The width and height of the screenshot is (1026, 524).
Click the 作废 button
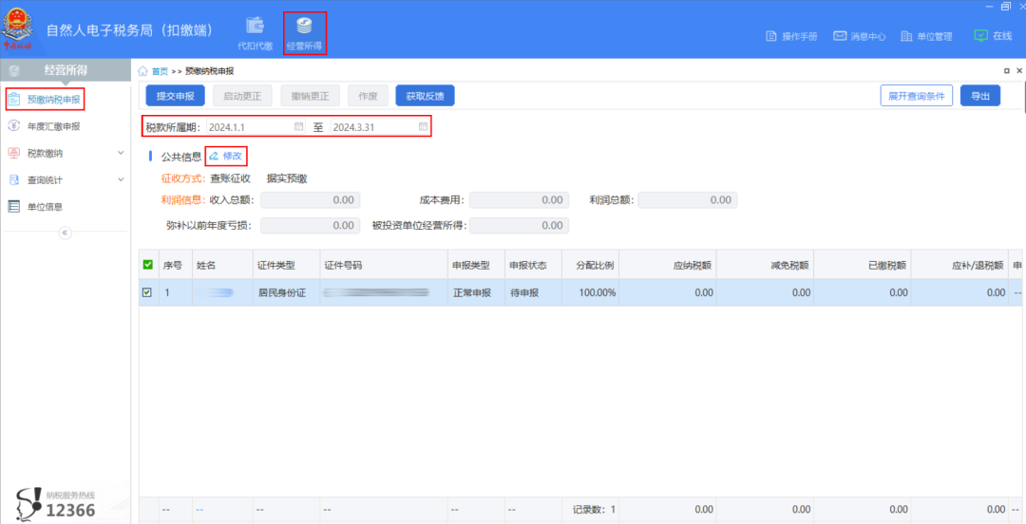[368, 96]
